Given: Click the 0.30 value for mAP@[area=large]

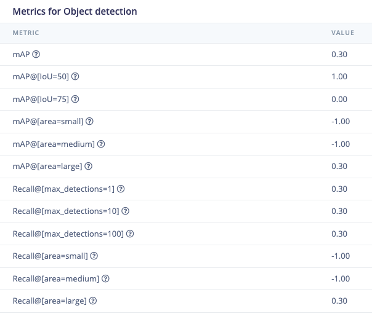Looking at the screenshot, I should click(339, 166).
